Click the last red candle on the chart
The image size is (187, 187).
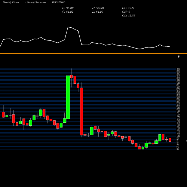(x=170, y=140)
